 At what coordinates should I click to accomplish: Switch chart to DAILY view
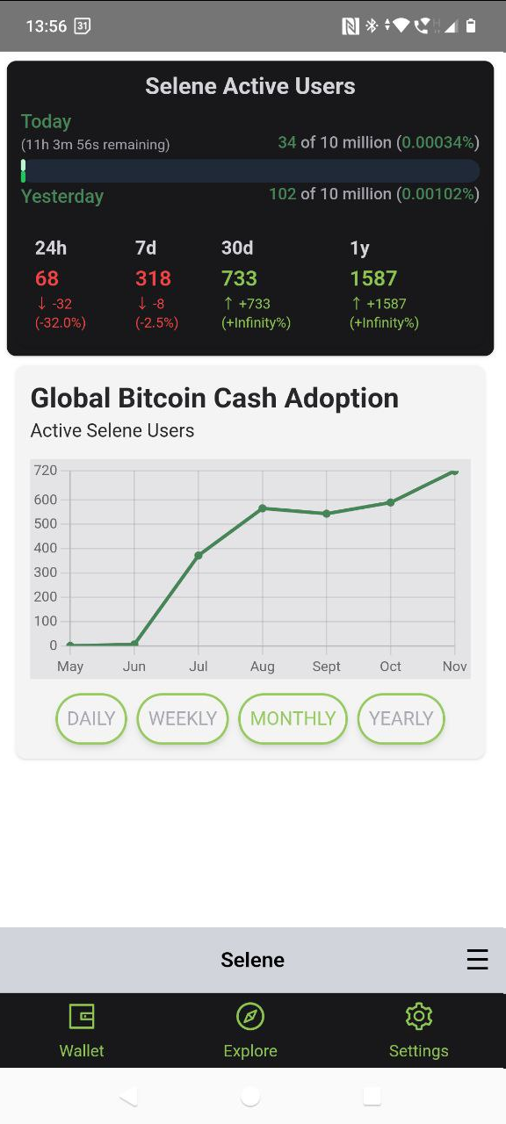(x=91, y=718)
